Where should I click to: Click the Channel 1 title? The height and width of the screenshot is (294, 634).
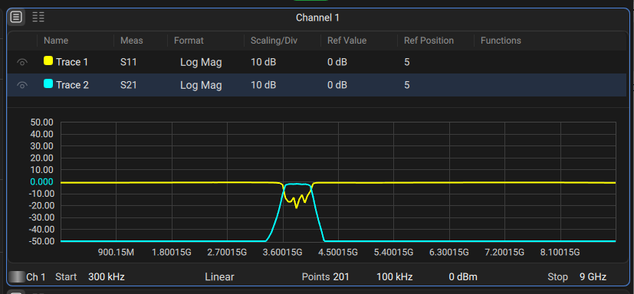(317, 18)
